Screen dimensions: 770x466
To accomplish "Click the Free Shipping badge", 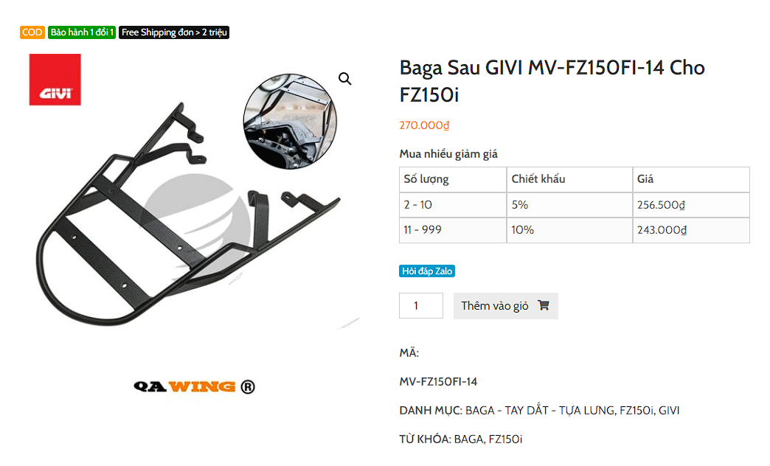I will (x=174, y=32).
